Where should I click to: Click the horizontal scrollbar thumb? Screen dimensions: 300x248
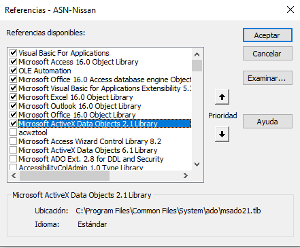(x=65, y=175)
